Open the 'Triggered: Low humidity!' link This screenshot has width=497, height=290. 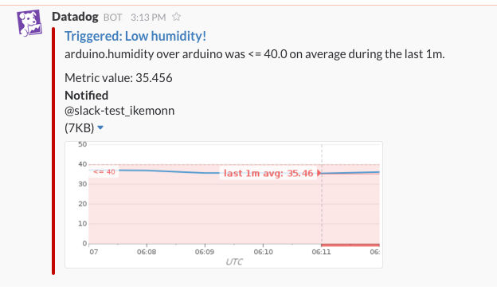(x=135, y=36)
